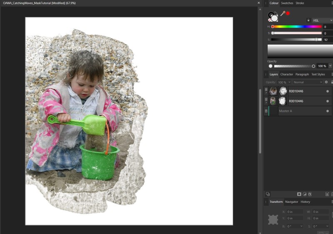Screen dimensions: 333x234
Task: Open the layer Opacity 100 % dropdown
Action: click(284, 82)
